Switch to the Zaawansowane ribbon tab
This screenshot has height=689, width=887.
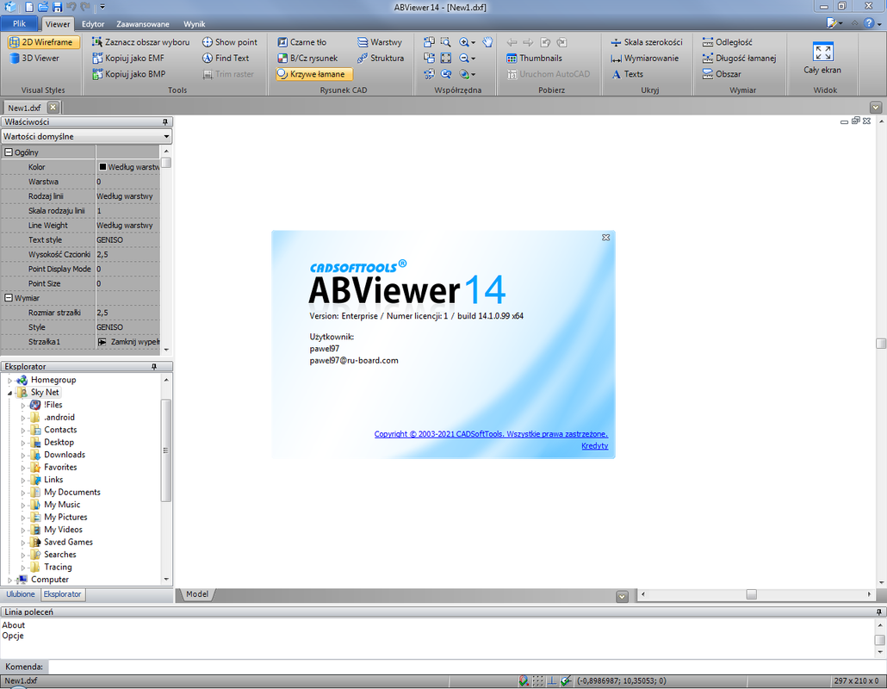pos(143,24)
